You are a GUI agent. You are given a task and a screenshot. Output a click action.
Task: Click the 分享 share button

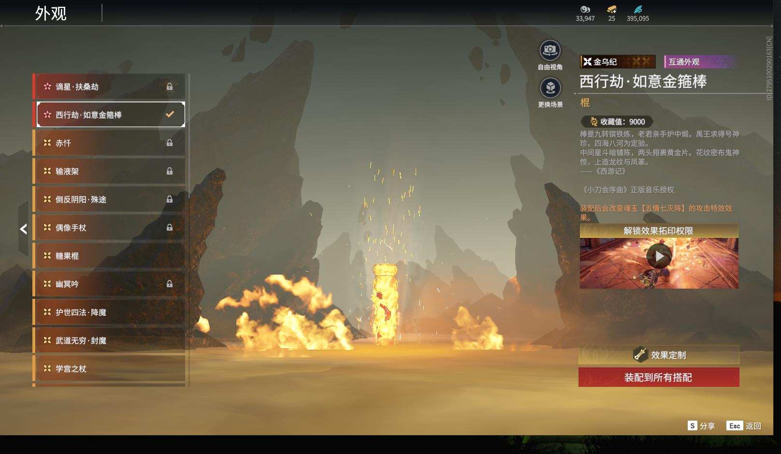701,425
